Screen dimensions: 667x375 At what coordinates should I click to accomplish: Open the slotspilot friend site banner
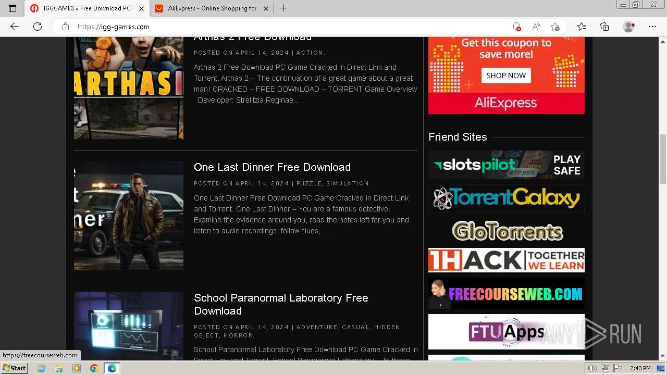507,165
